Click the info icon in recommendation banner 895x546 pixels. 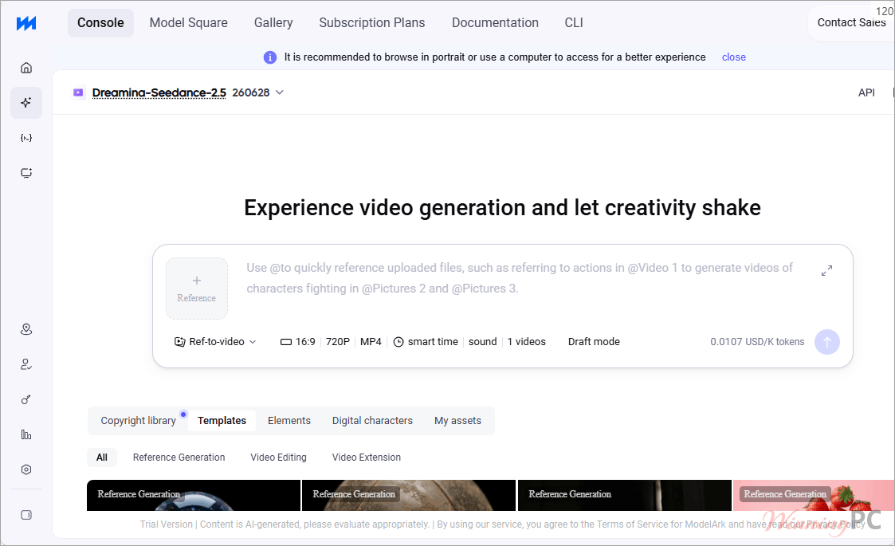tap(270, 57)
